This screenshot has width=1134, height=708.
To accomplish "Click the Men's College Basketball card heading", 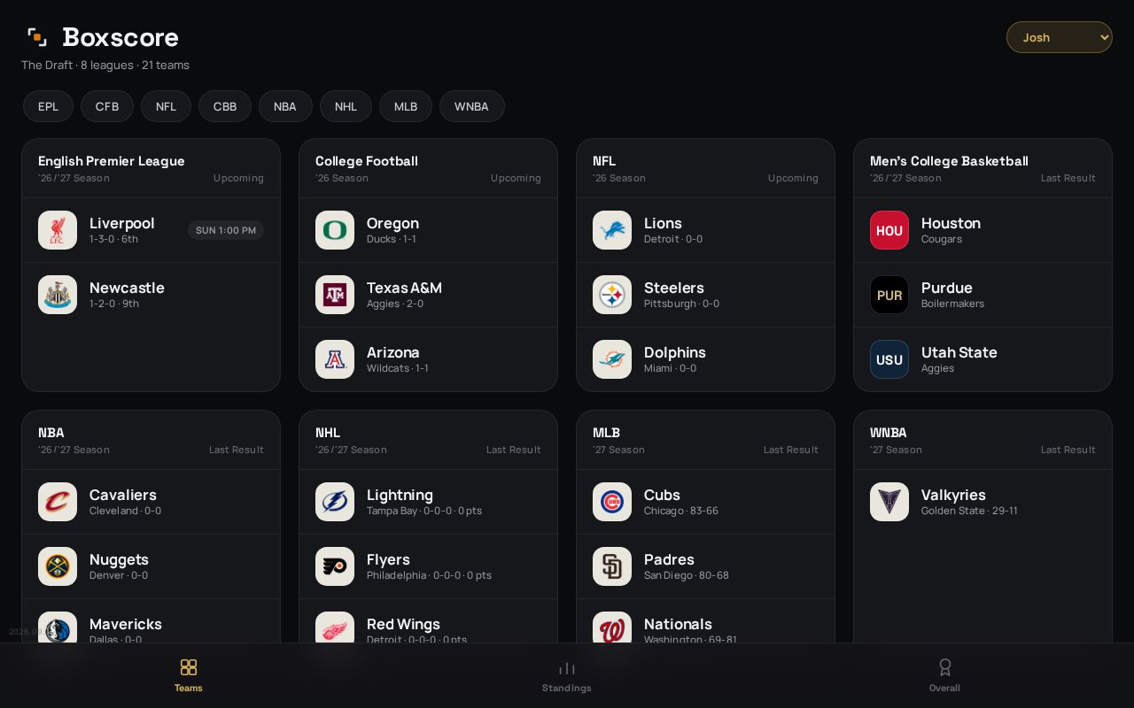I will click(949, 161).
